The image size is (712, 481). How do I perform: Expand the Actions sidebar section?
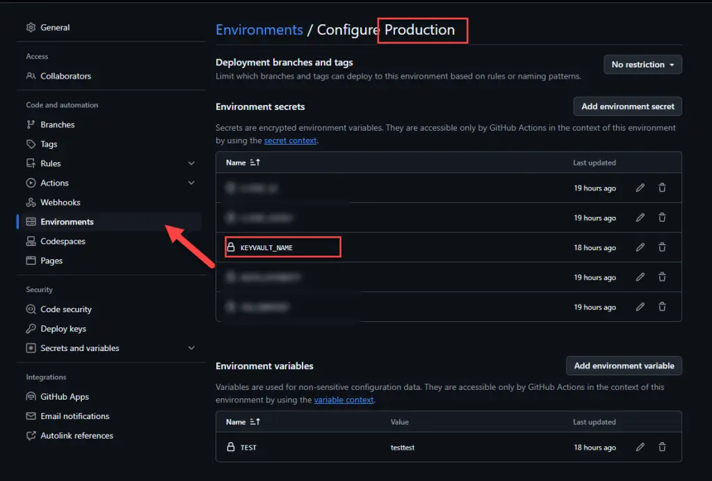(191, 183)
